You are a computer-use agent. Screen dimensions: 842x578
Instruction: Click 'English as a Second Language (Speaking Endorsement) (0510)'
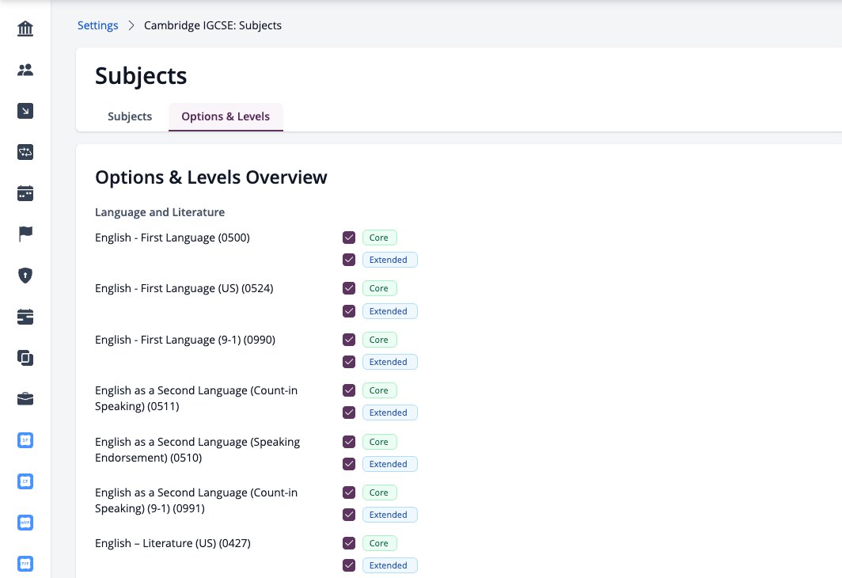(x=198, y=450)
